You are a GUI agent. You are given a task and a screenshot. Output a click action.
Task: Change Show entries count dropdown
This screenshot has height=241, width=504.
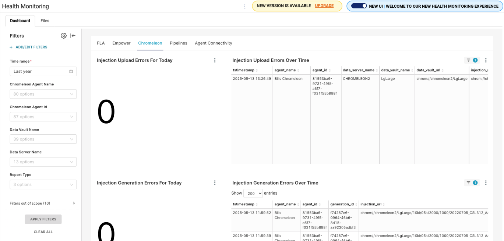253,193
